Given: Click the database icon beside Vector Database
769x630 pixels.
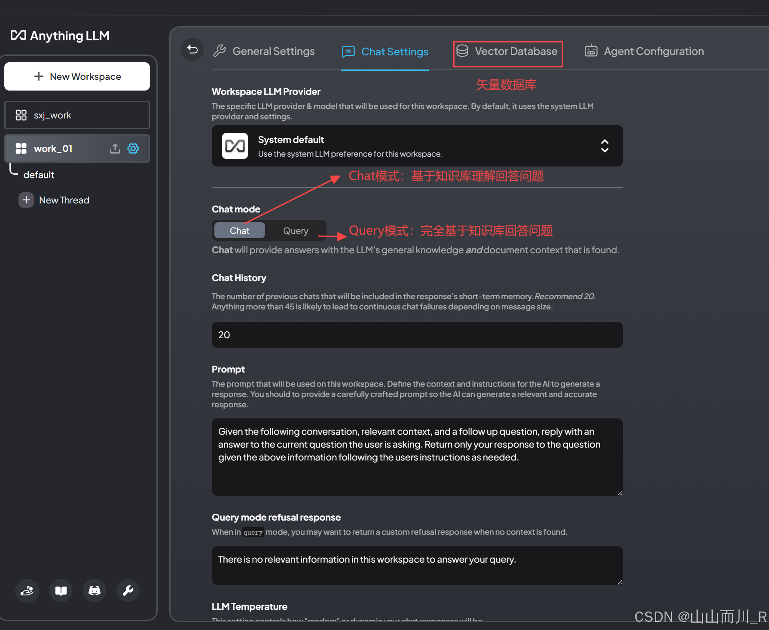Looking at the screenshot, I should click(462, 51).
